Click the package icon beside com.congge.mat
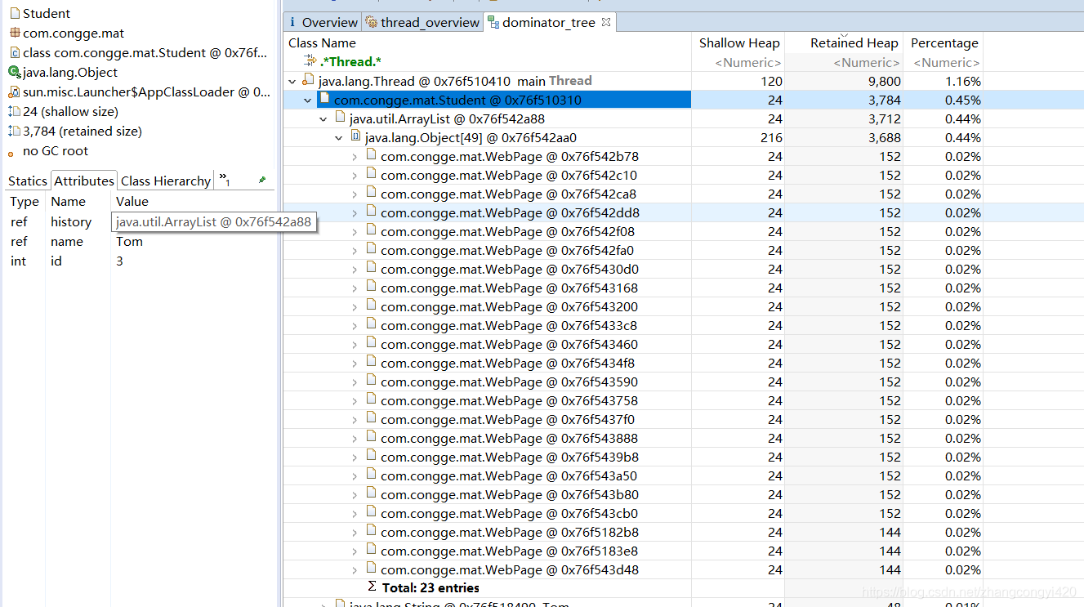 (x=14, y=33)
